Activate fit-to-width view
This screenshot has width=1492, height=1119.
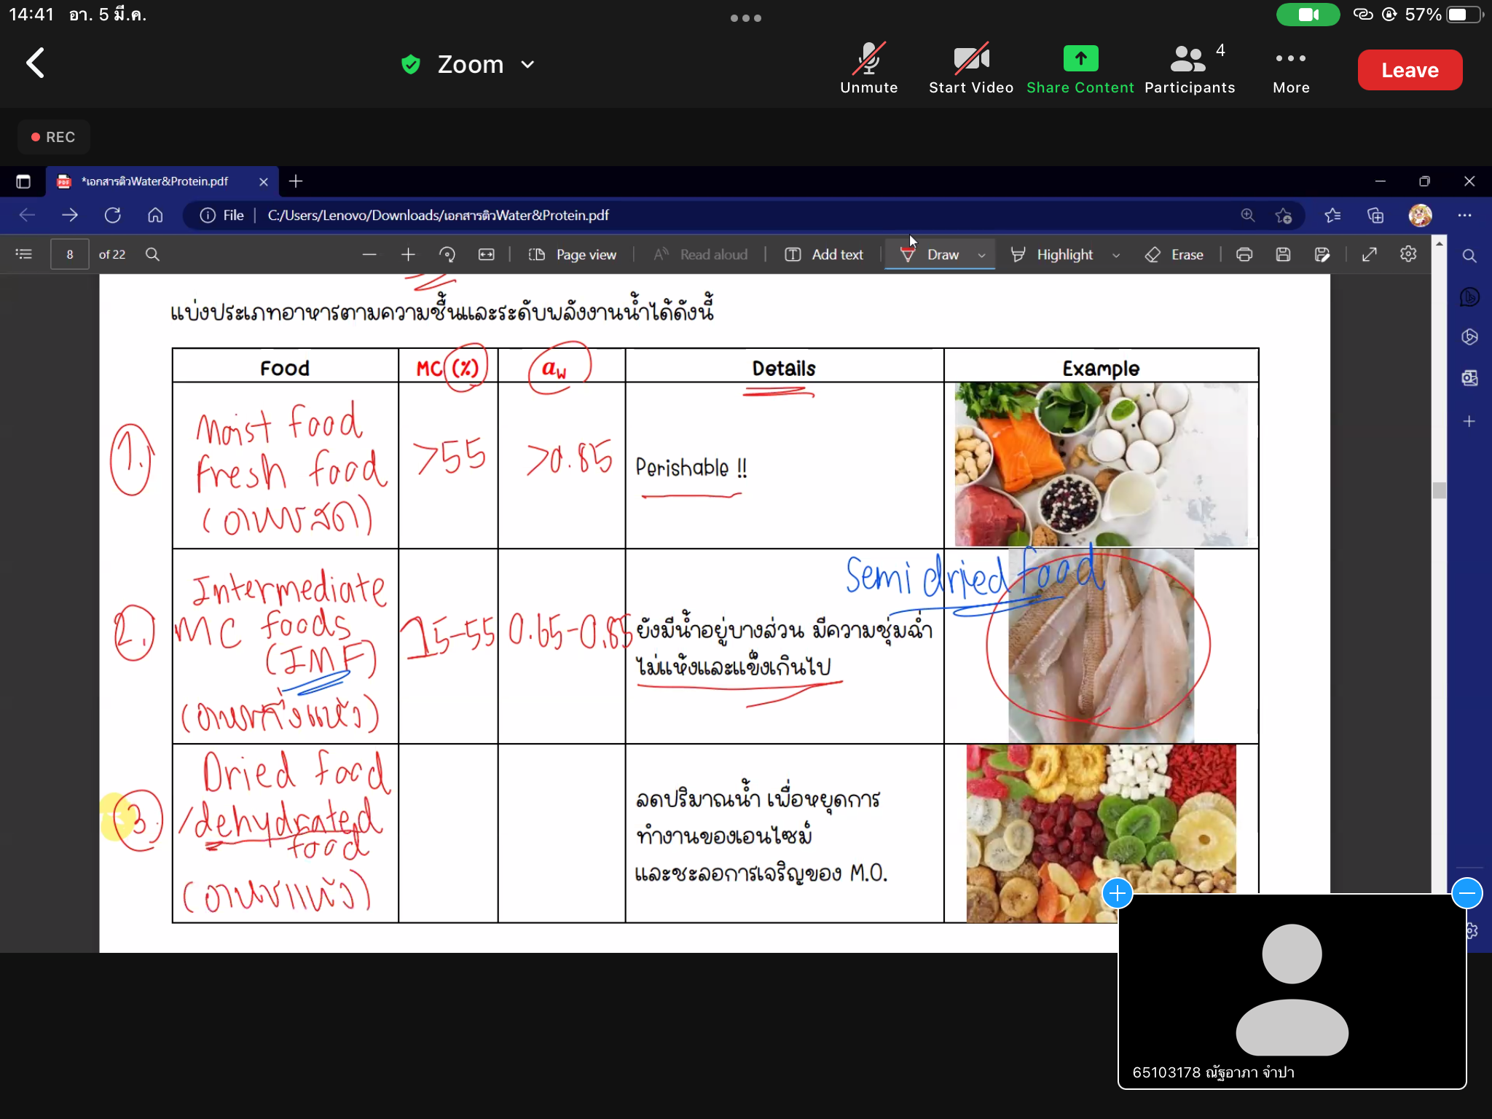click(x=486, y=254)
